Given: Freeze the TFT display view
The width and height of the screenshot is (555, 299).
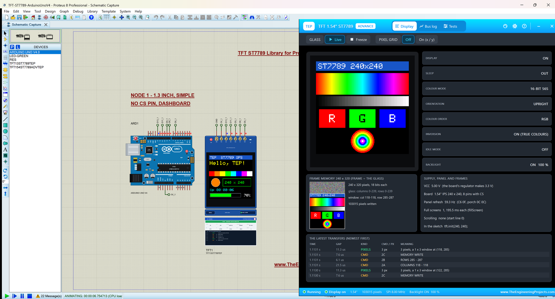Looking at the screenshot, I should [358, 39].
